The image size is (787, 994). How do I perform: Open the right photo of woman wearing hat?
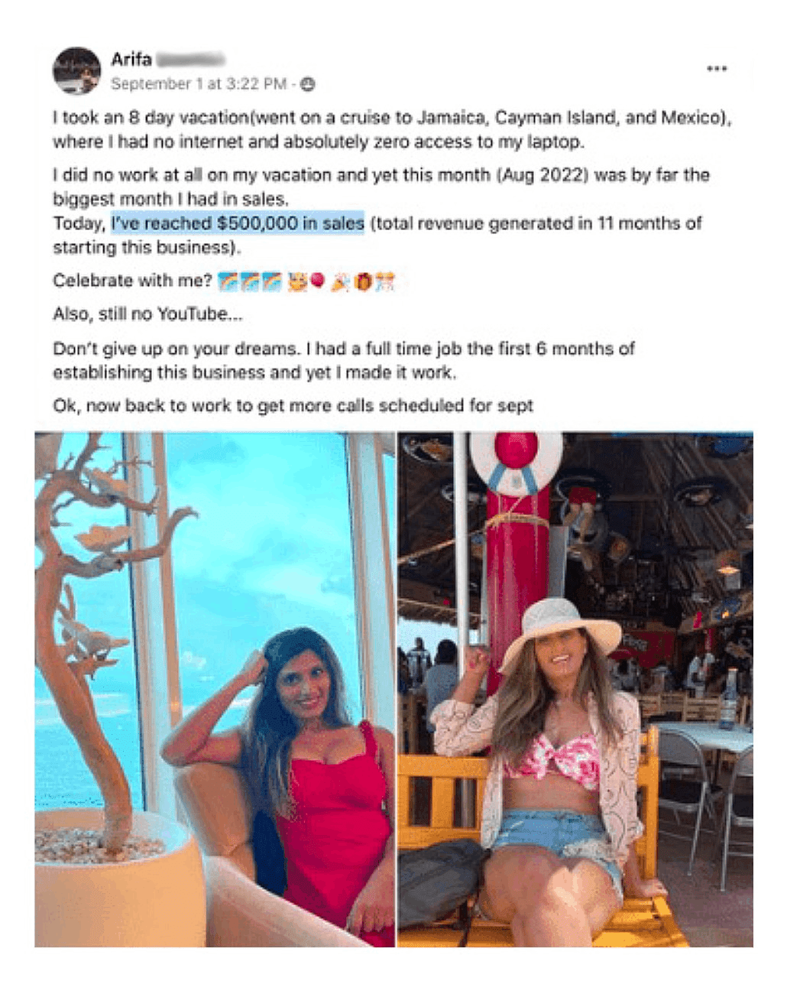[575, 689]
